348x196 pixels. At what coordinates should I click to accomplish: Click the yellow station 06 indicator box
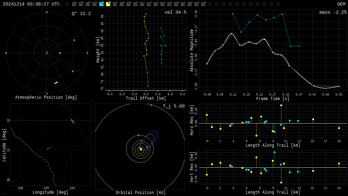pos(108,4)
